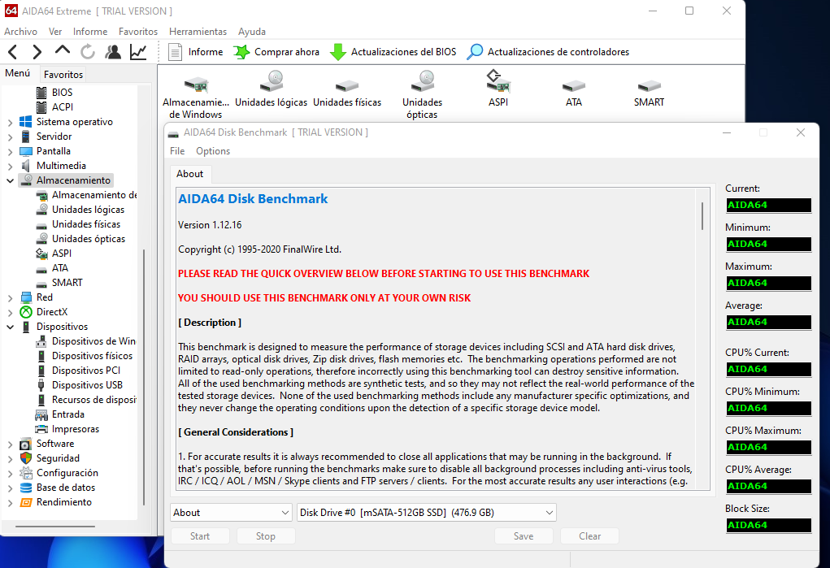The width and height of the screenshot is (830, 568).
Task: Open the ASPI storage icon
Action: 498,90
